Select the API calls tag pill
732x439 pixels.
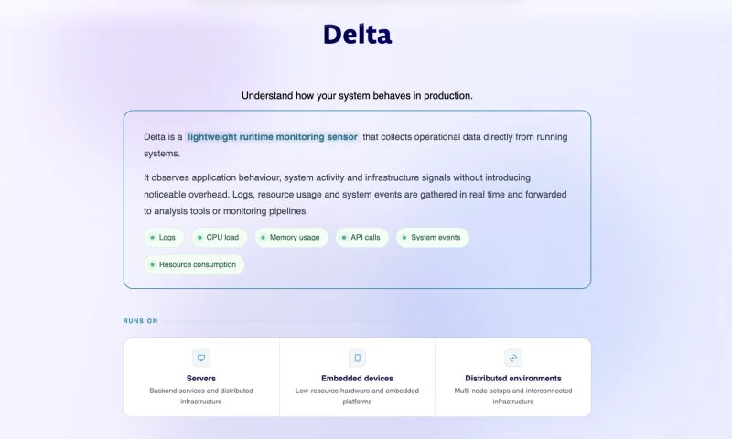pyautogui.click(x=361, y=238)
